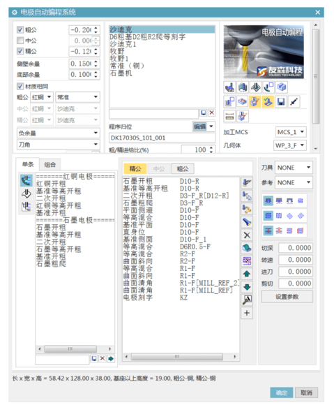This screenshot has height=419, width=334.
Task: Toggle the 精公 checkbox
Action: coord(20,51)
